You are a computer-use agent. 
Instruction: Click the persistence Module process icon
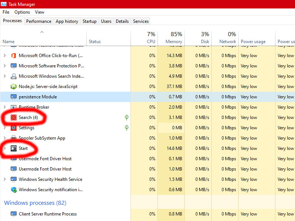pos(14,97)
